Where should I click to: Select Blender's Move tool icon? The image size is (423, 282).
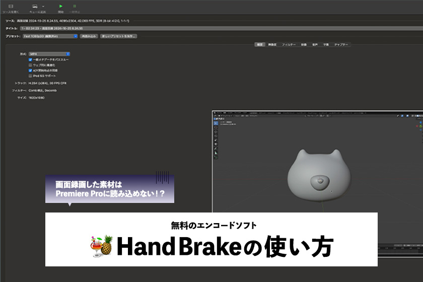coord(216,132)
